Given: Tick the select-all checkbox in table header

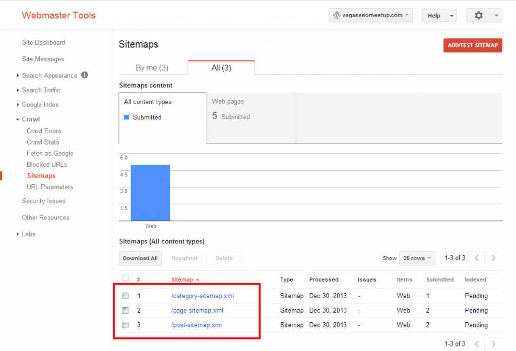Looking at the screenshot, I should (125, 277).
